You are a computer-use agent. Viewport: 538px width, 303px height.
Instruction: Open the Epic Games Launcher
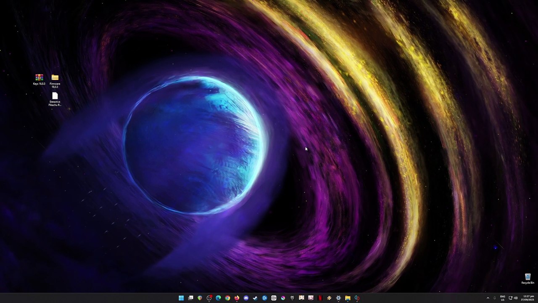point(292,298)
